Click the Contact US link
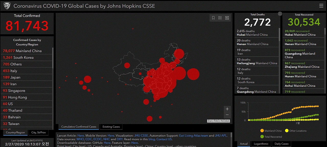Screen dimensions: 327x147 pyautogui.click(x=164, y=139)
